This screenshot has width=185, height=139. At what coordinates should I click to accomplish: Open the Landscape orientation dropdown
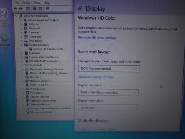(x=108, y=108)
